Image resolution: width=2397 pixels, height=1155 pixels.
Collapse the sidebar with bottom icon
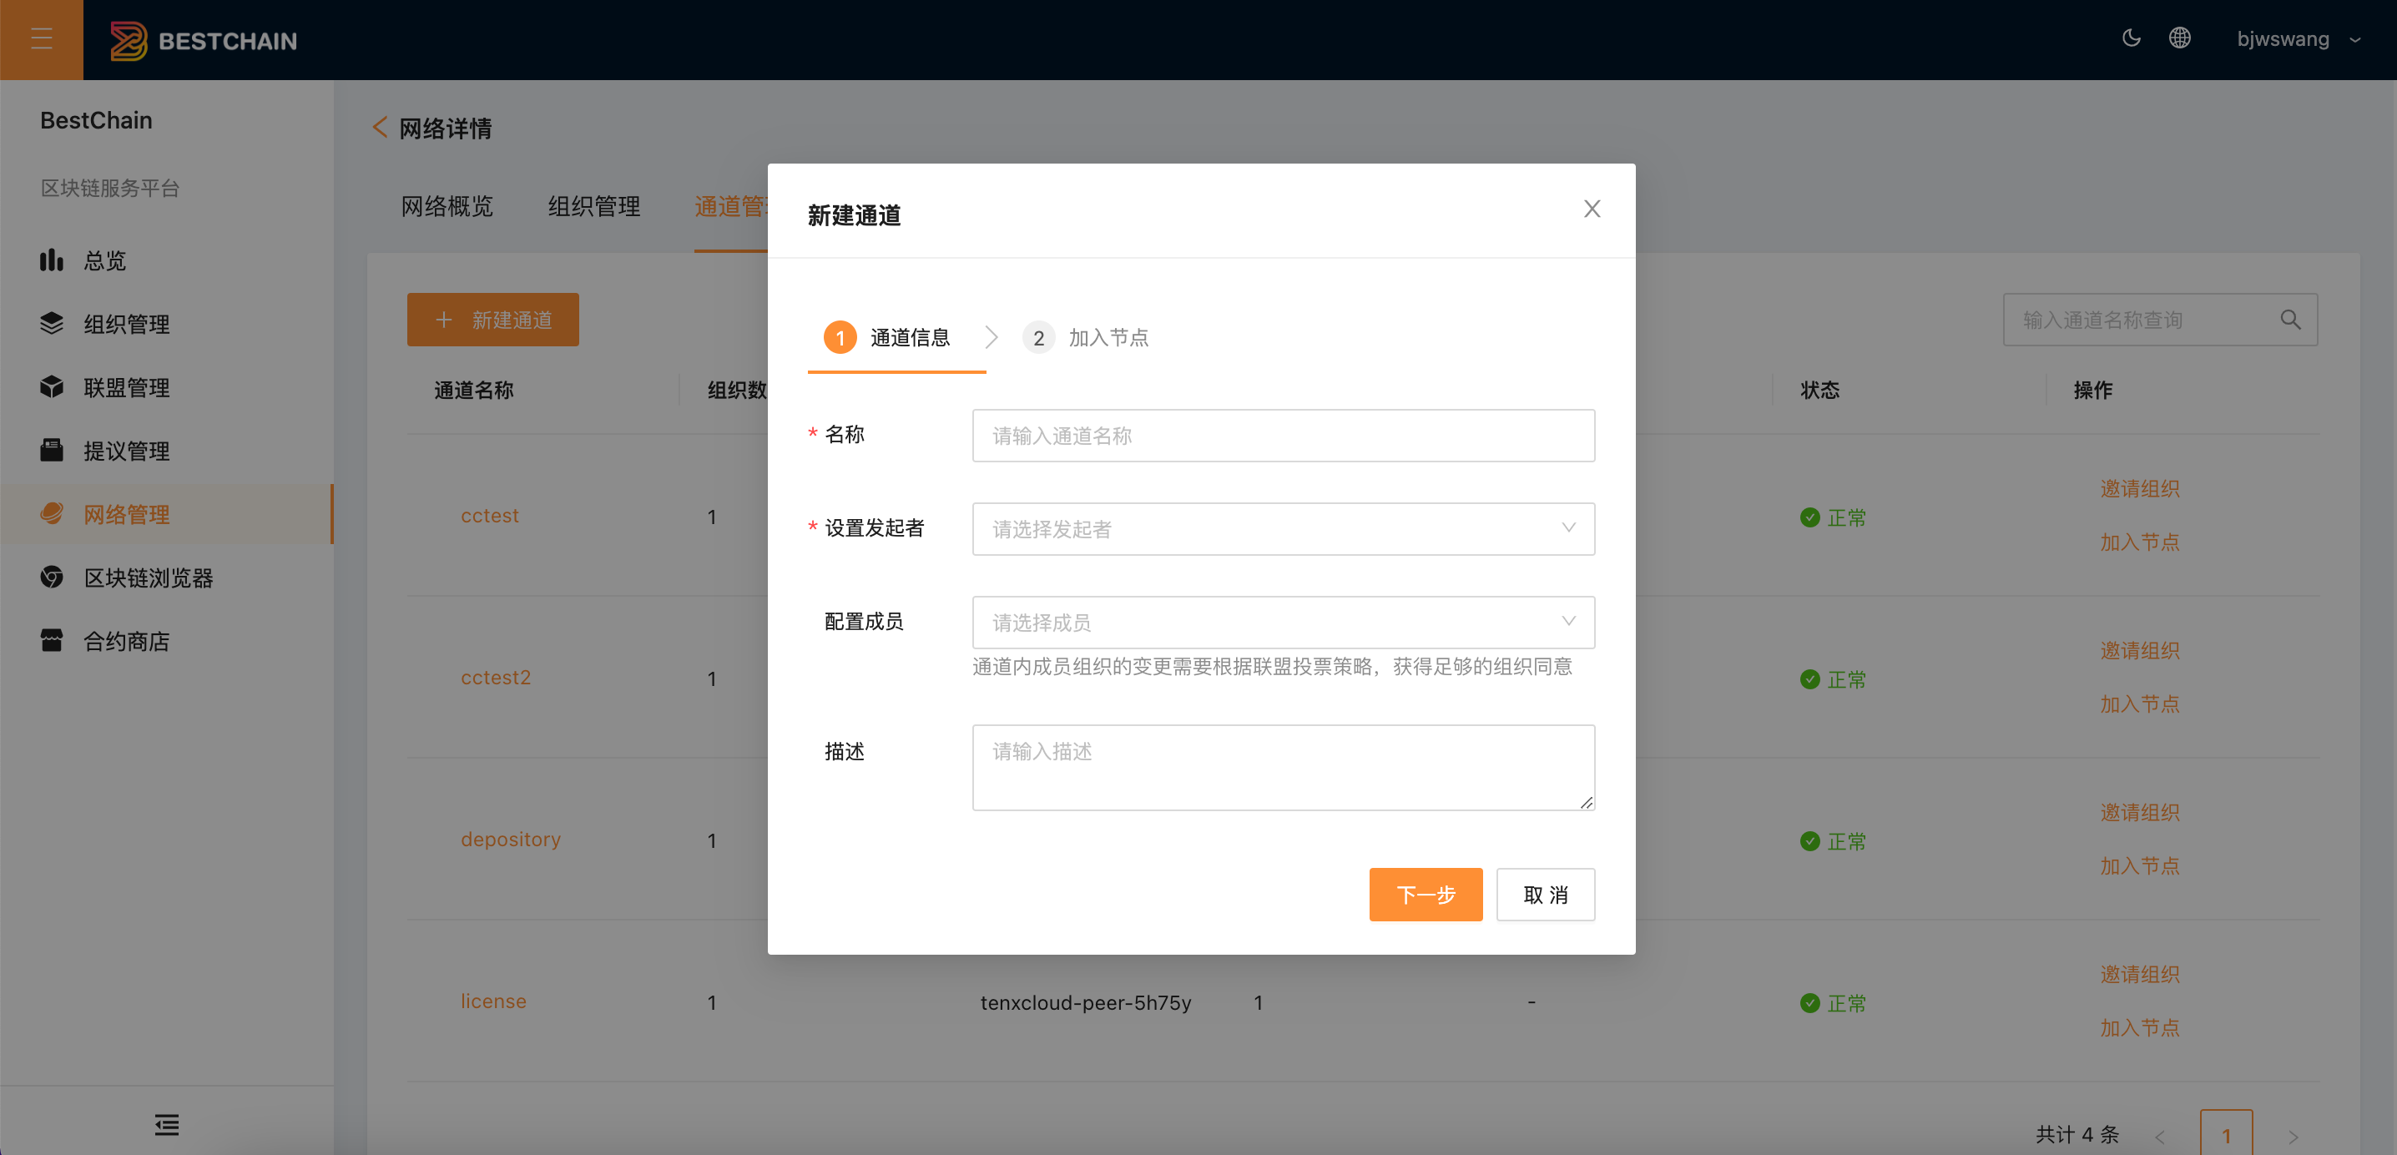click(x=167, y=1124)
